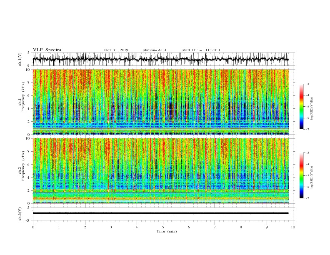Click the upper color bar log(PSD) label
The height and width of the screenshot is (255, 330).
click(x=312, y=109)
